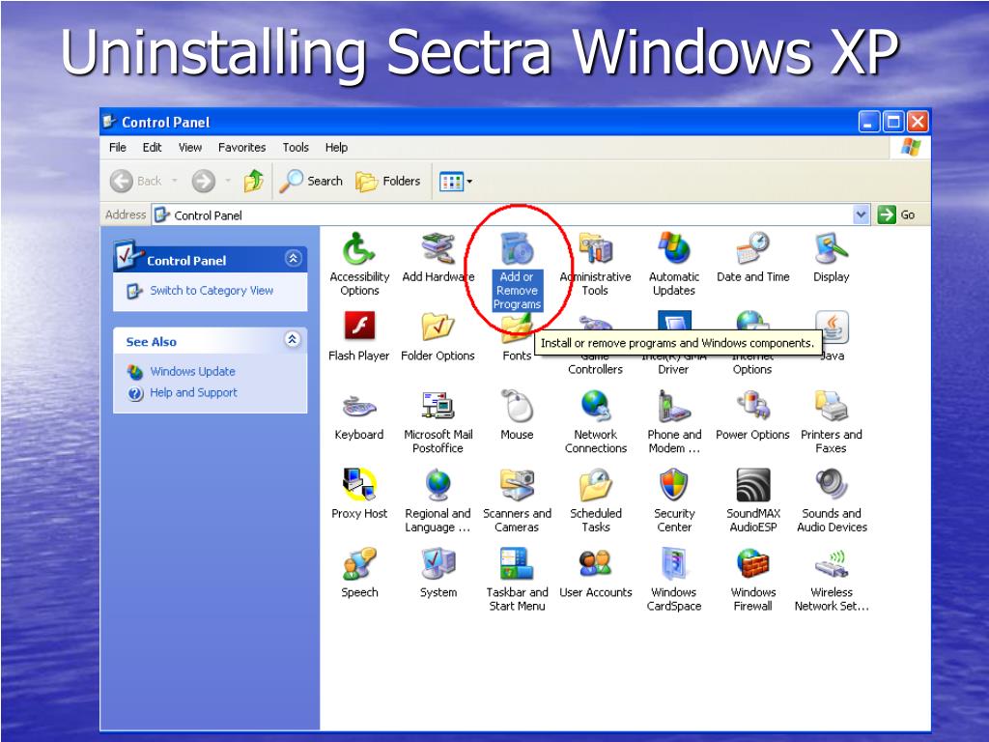Open the Views dropdown button

coord(456,182)
